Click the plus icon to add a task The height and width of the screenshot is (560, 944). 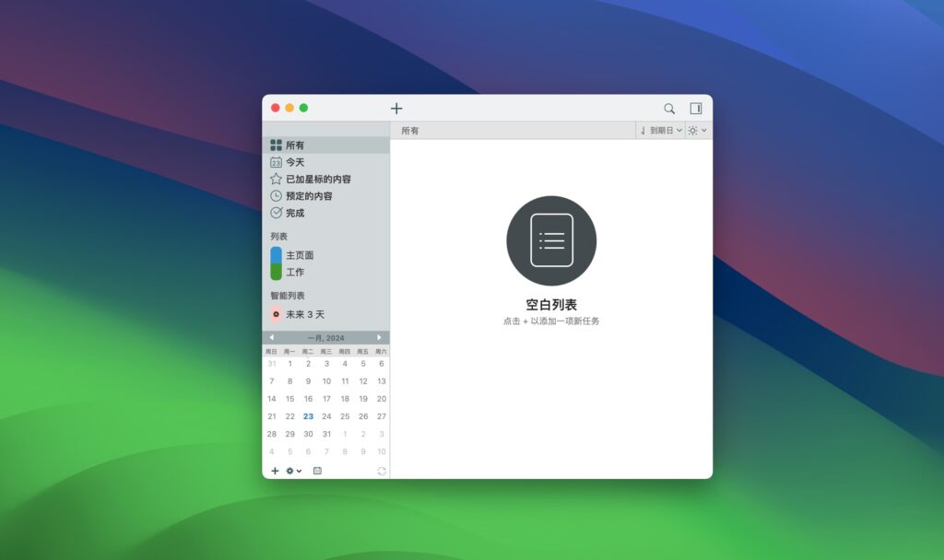tap(396, 108)
